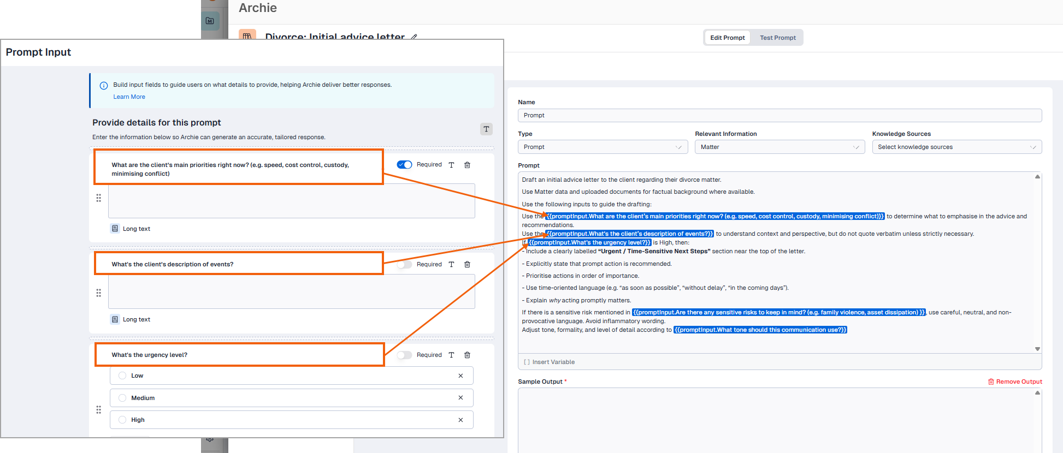1063x453 pixels.
Task: Click the pencil icon to edit prompt title
Action: (414, 37)
